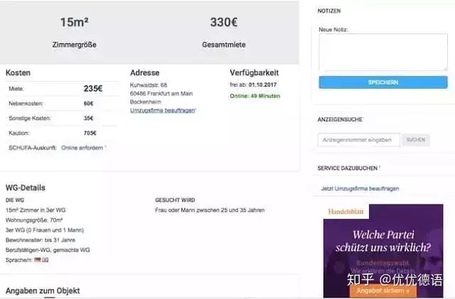Viewport: 455px width, 299px height.
Task: Click the Anzeigennummer eingeben field
Action: 359,140
